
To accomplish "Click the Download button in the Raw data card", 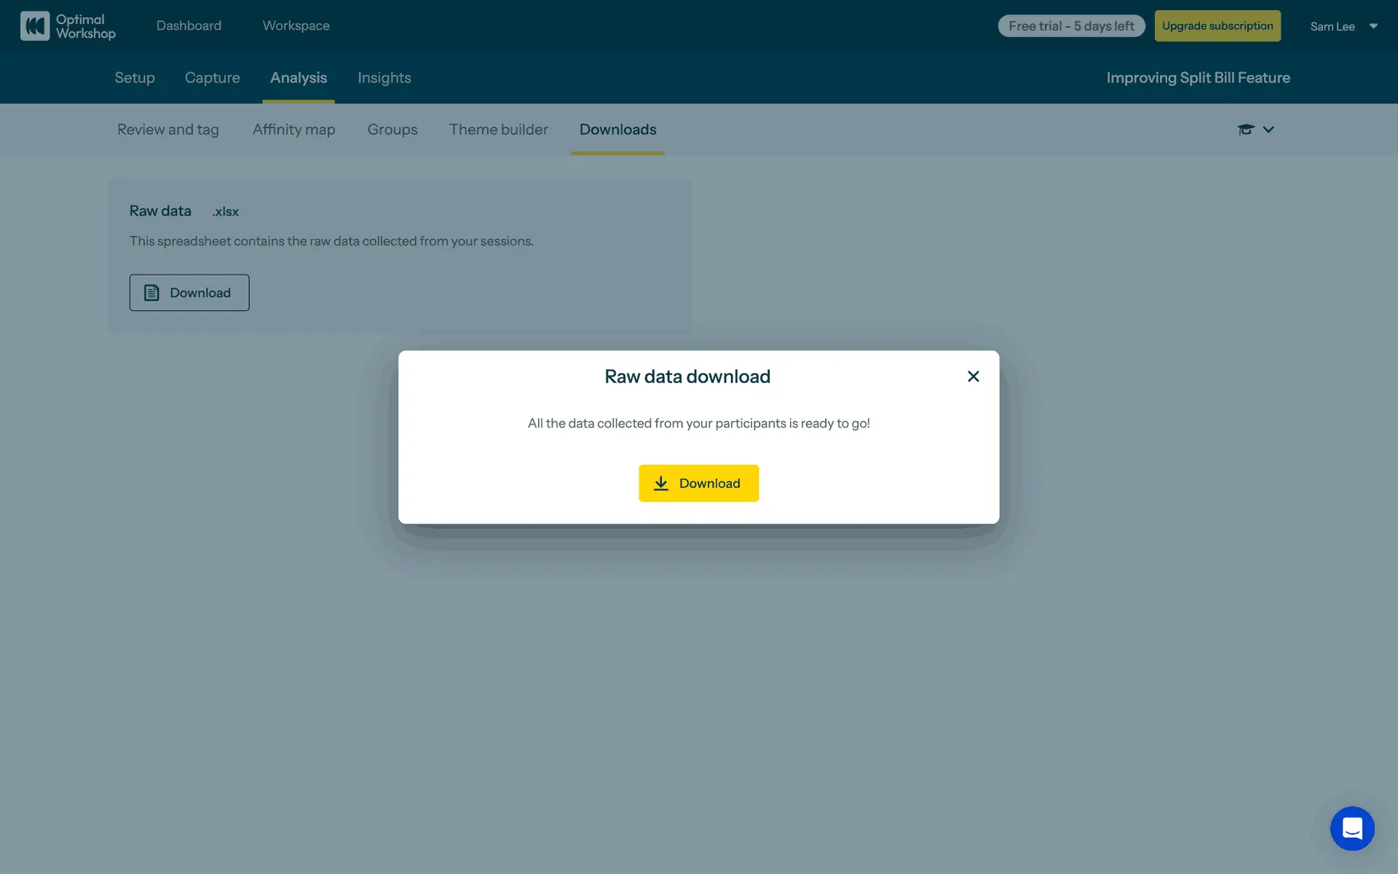I will 189,293.
